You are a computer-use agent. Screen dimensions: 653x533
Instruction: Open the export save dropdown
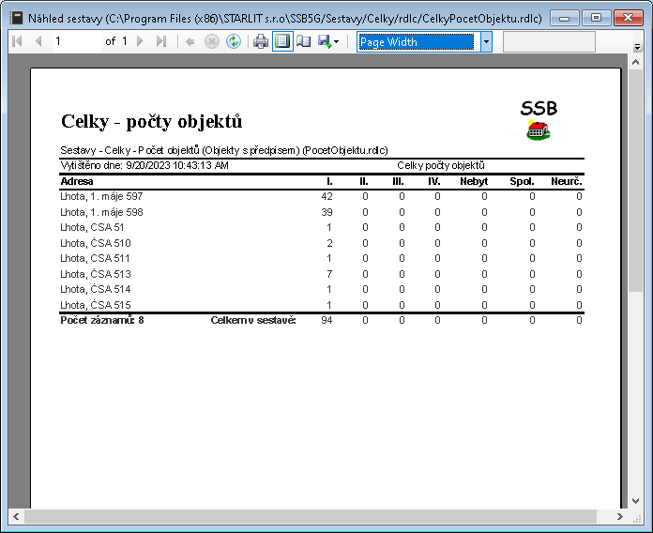coord(329,41)
